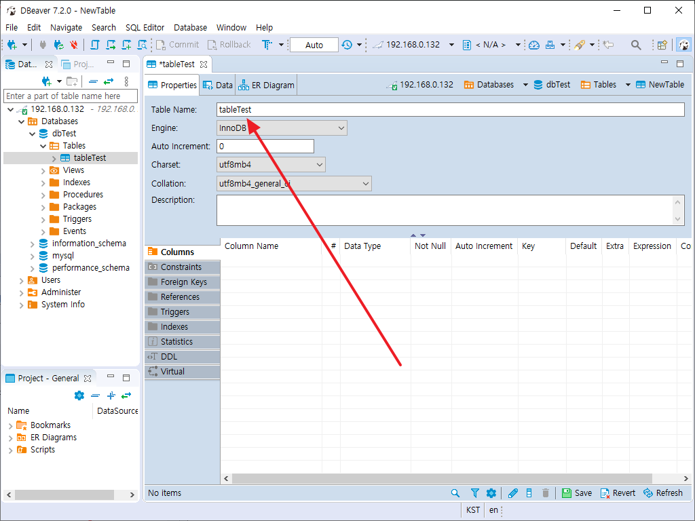This screenshot has height=521, width=695.
Task: Open the Database menu
Action: pyautogui.click(x=190, y=27)
